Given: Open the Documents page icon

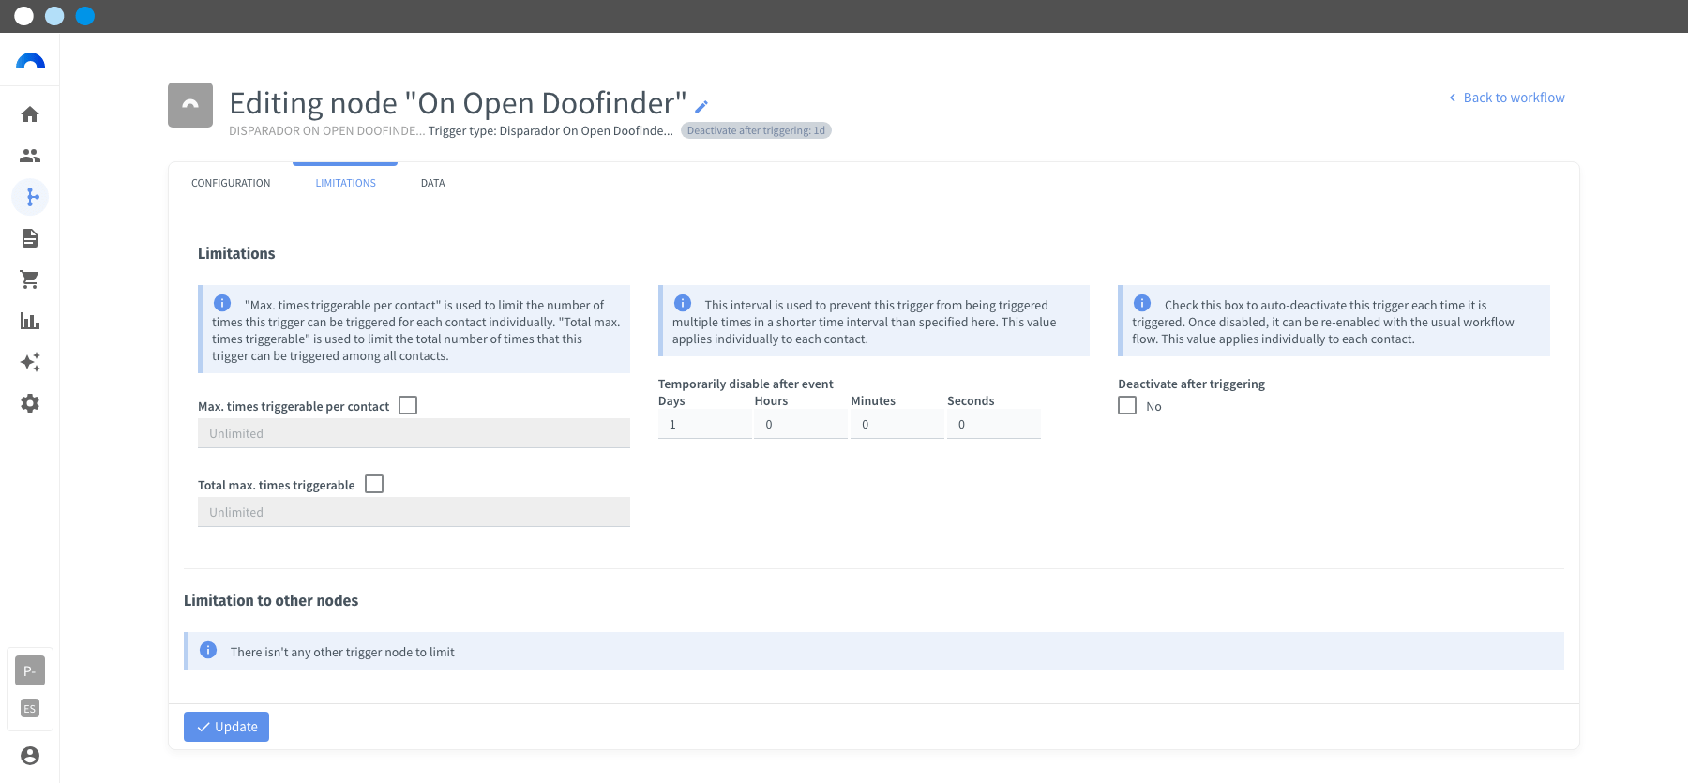Looking at the screenshot, I should (30, 238).
